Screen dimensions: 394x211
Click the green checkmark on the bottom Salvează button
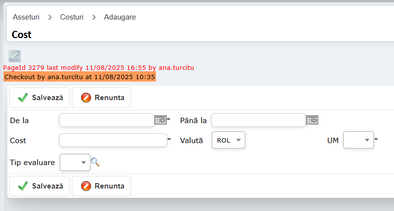point(22,186)
